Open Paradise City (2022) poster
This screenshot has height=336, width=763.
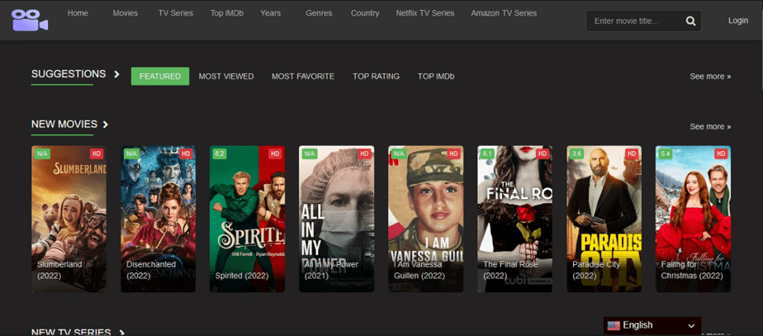(x=604, y=220)
